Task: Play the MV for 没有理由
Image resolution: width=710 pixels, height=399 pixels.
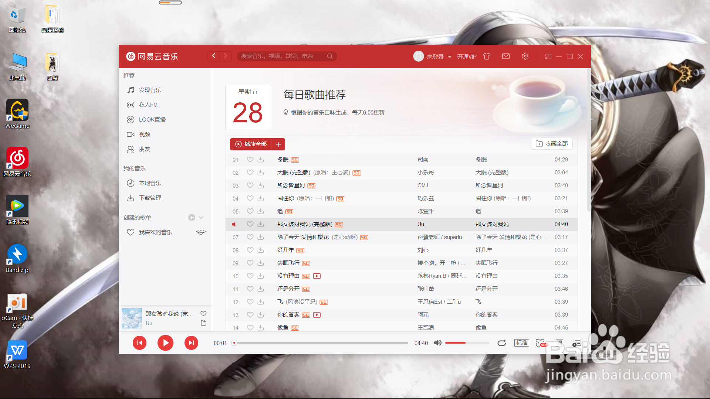Action: click(x=317, y=276)
